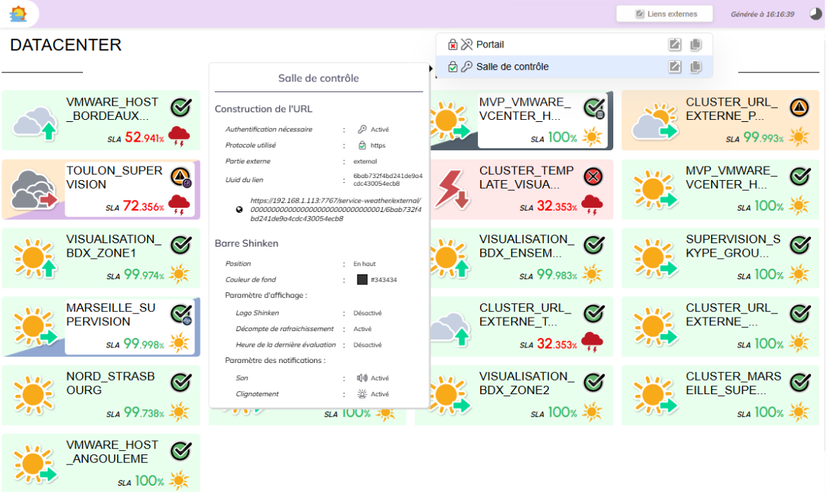The width and height of the screenshot is (826, 492).
Task: Click the critical X status on CLUSTER_TEMPLATE_VISUA
Action: [593, 176]
